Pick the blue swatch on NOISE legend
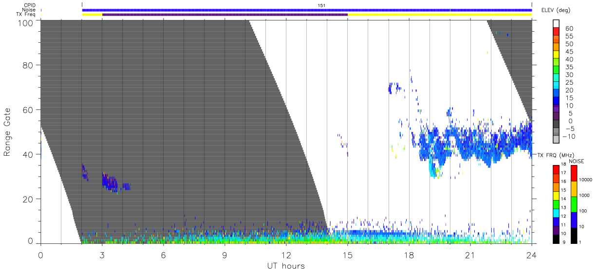 pyautogui.click(x=574, y=219)
